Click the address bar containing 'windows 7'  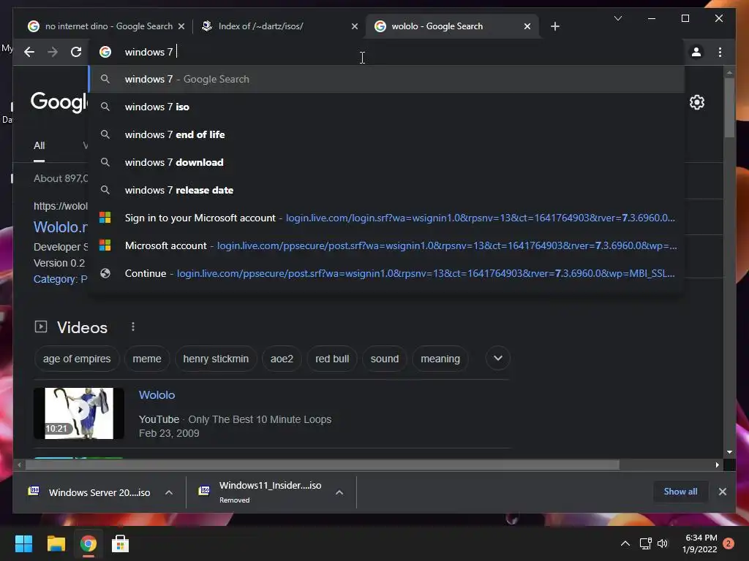click(x=387, y=52)
